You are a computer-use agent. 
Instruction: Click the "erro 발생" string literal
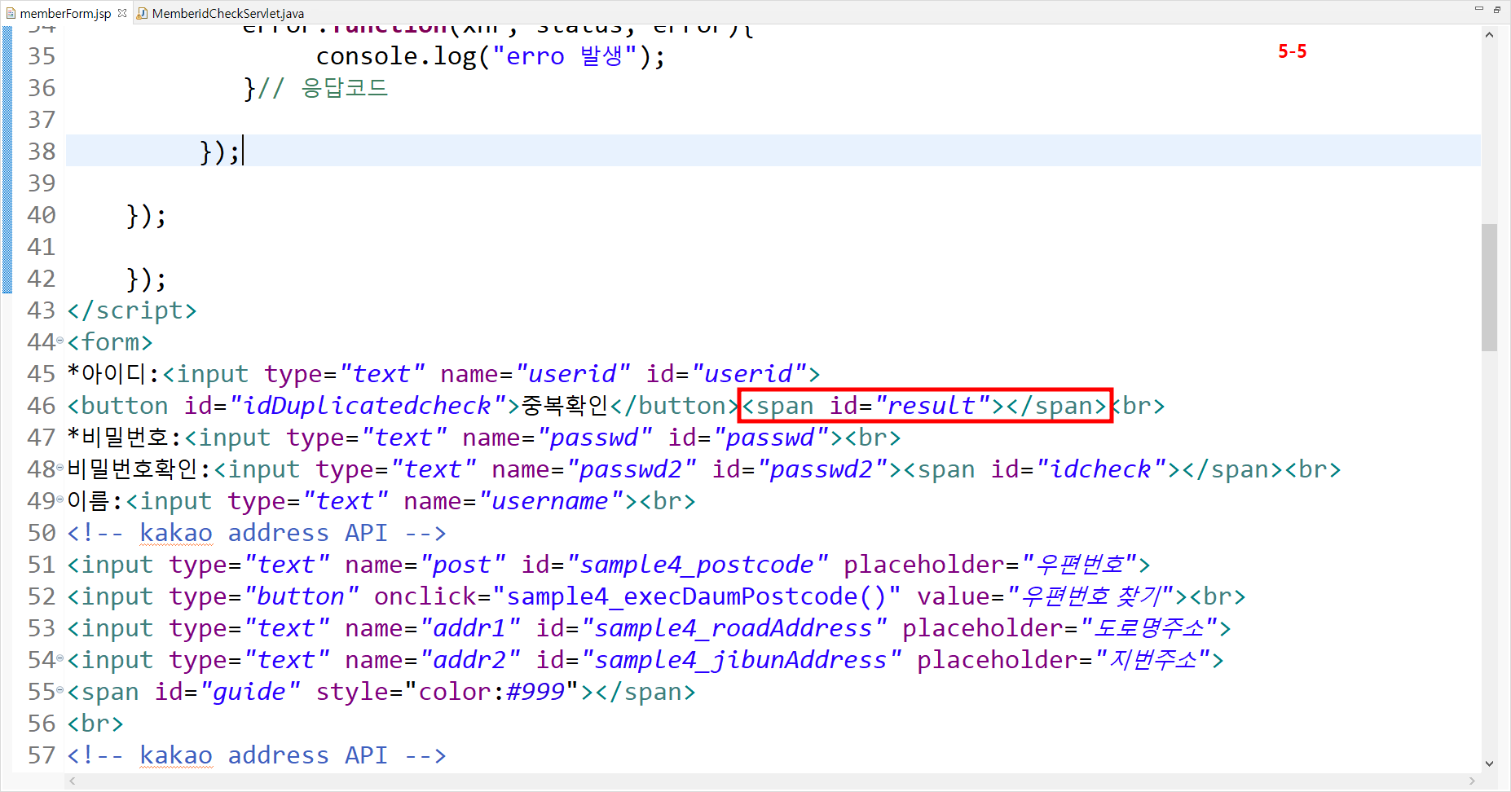pos(565,56)
